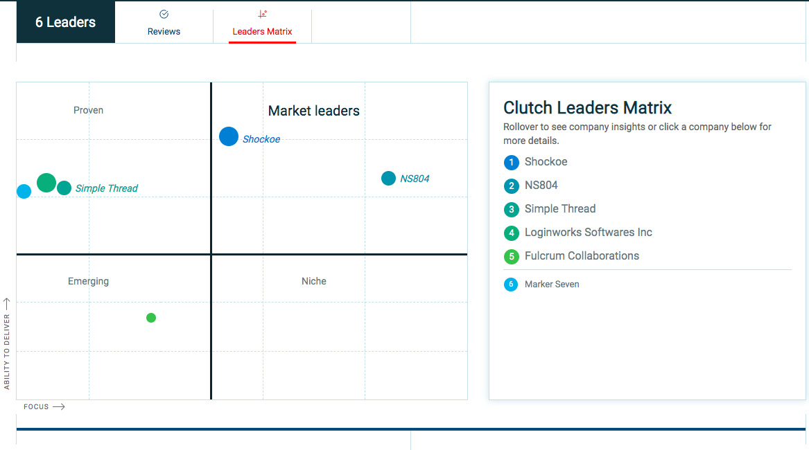Click the number 3 badge for Simple Thread
This screenshot has height=450, width=809.
(x=512, y=209)
